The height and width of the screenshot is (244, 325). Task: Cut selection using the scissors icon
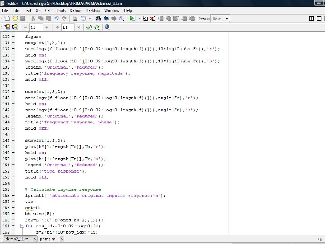pos(33,19)
